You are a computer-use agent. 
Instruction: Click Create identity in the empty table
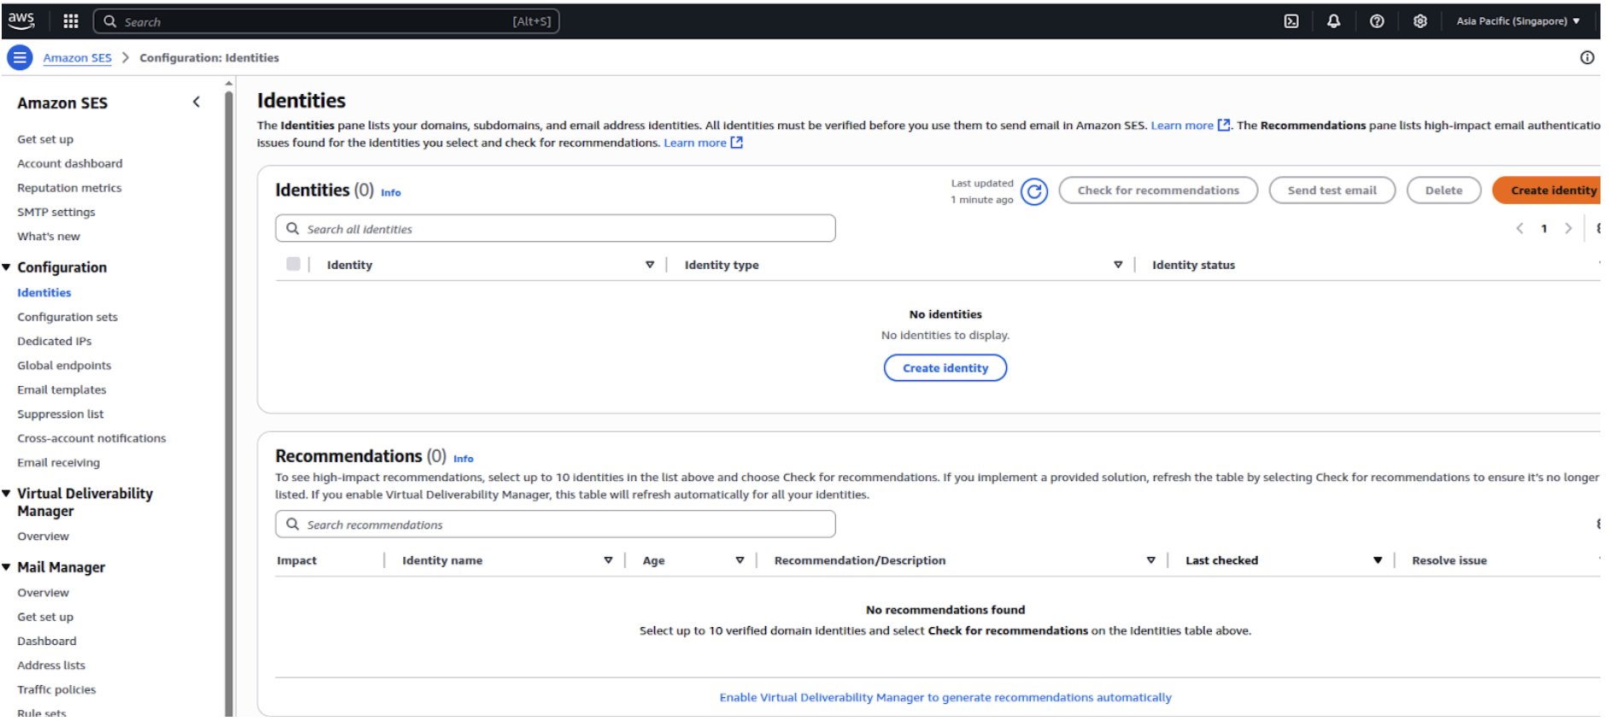tap(945, 368)
